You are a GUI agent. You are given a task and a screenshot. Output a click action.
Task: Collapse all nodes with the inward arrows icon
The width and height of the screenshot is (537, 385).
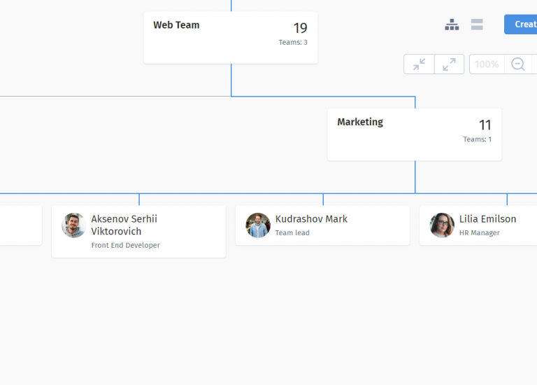pyautogui.click(x=419, y=64)
